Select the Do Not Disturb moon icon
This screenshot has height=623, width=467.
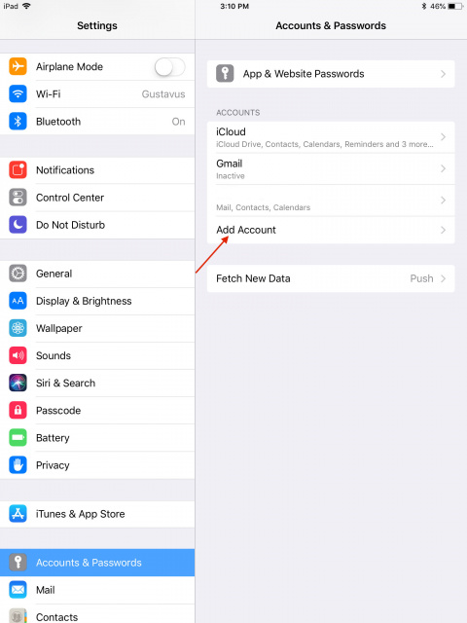[x=18, y=225]
